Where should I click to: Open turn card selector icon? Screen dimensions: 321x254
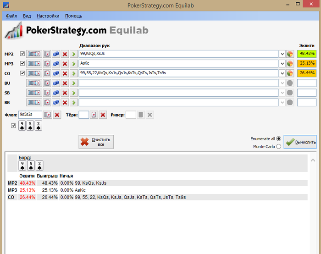94,115
